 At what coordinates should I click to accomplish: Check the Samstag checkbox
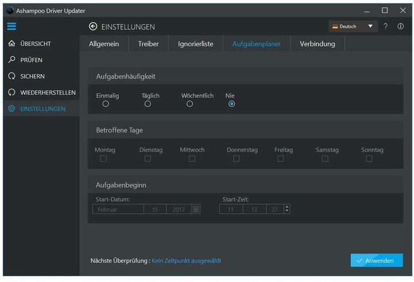pos(325,159)
